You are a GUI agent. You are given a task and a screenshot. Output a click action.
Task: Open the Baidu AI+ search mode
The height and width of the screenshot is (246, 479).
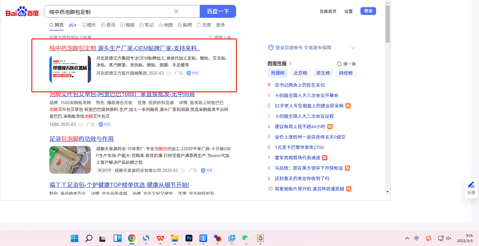(73, 25)
